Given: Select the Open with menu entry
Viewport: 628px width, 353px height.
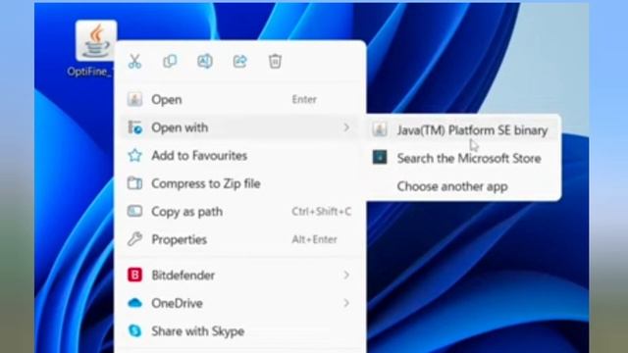Looking at the screenshot, I should click(239, 127).
